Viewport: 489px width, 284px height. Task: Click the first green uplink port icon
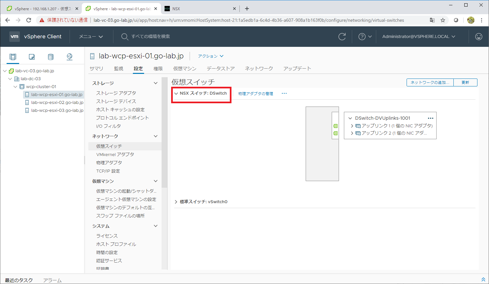(336, 126)
